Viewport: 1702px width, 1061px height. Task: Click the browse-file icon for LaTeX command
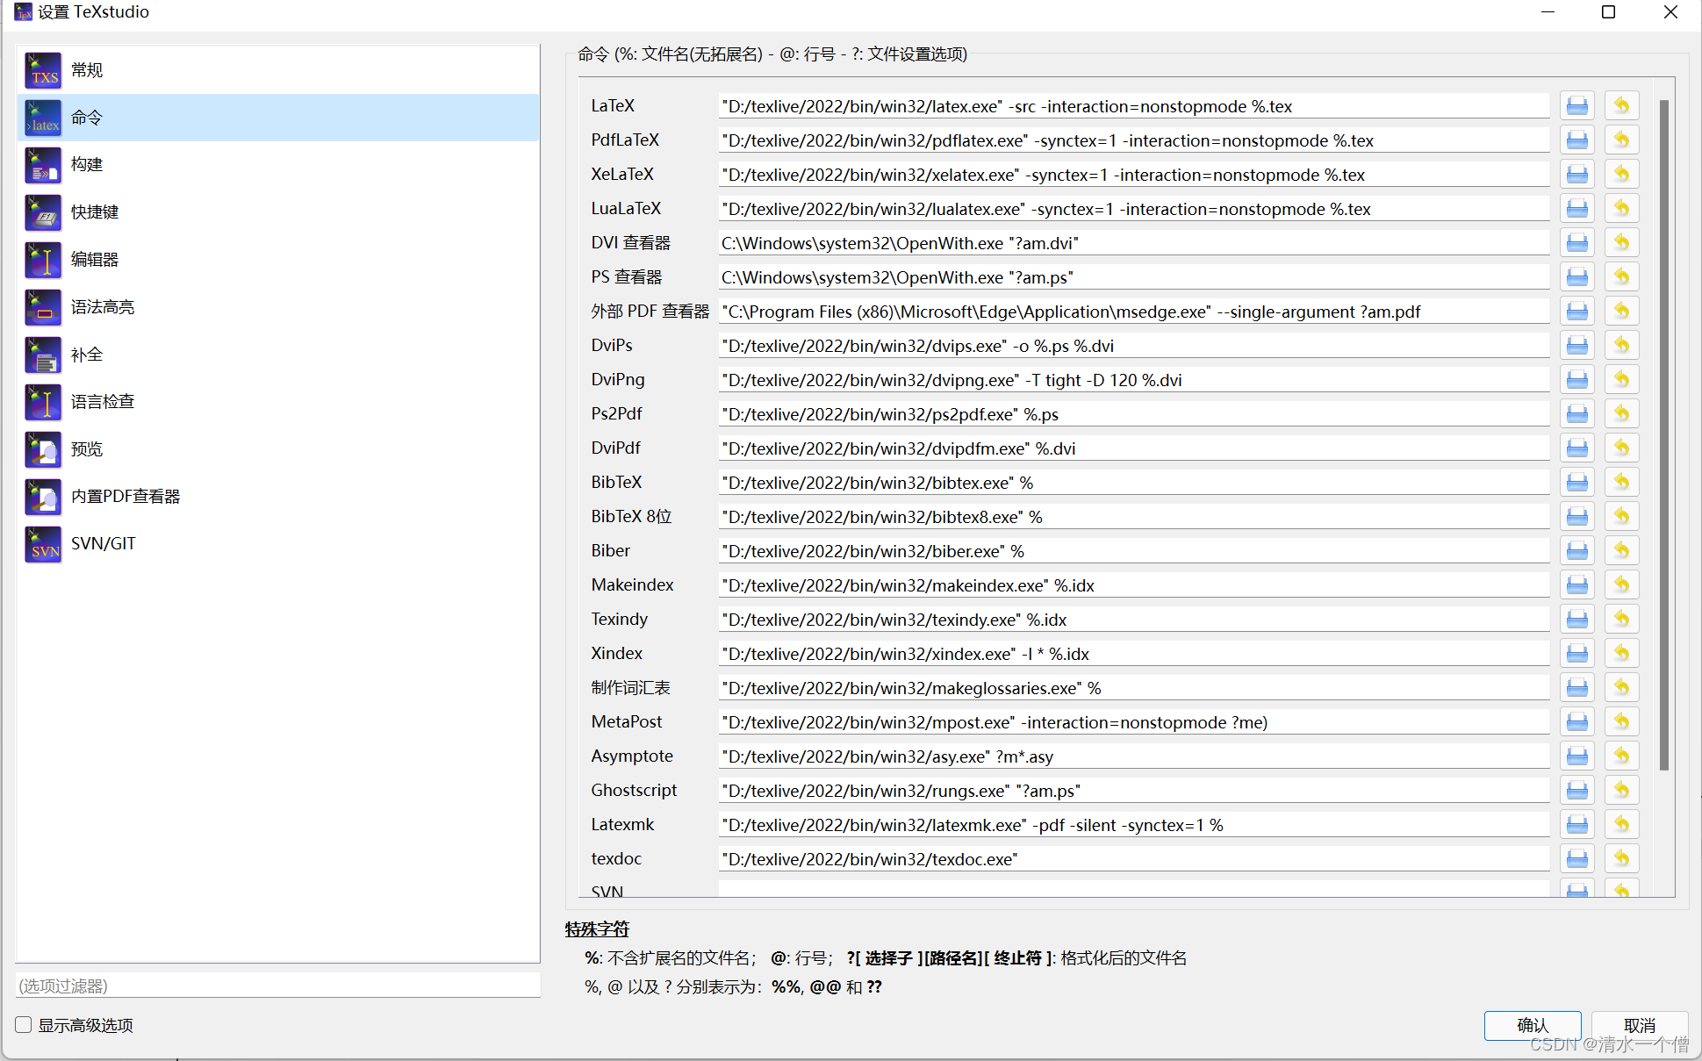click(1576, 106)
